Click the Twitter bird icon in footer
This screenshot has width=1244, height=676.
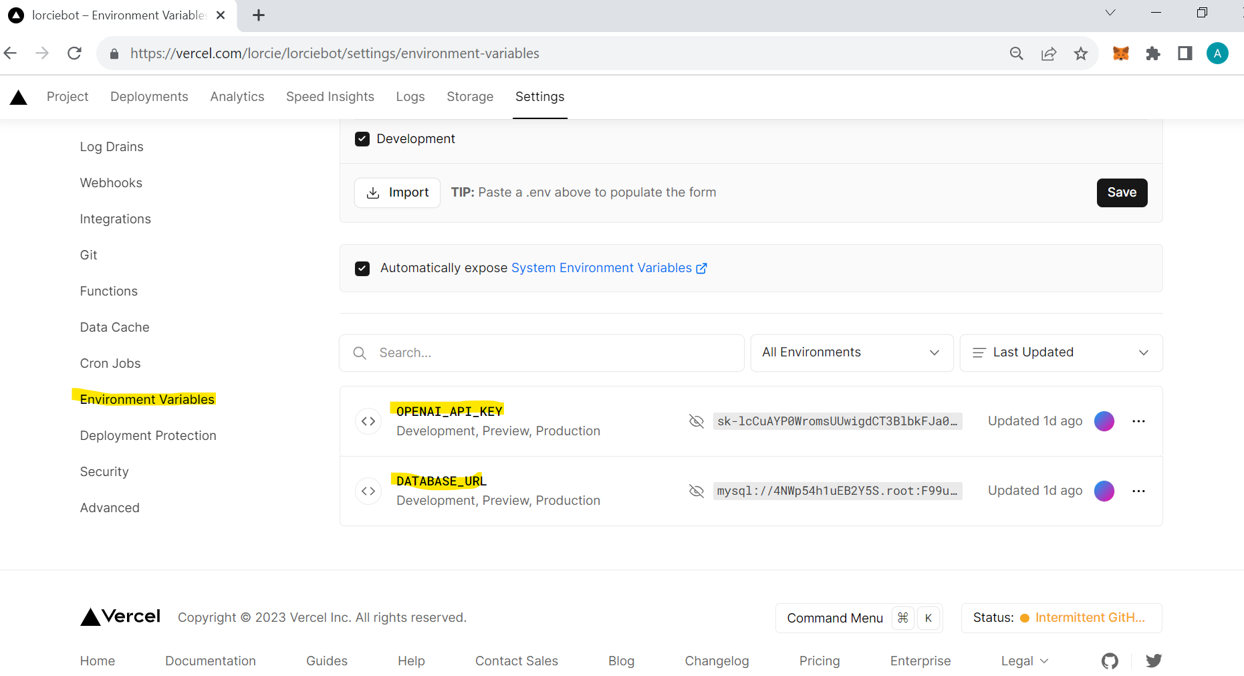1153,661
